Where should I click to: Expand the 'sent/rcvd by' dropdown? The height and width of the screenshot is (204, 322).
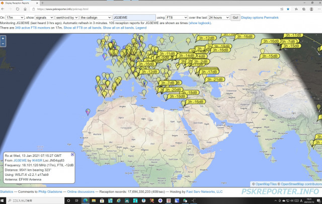pyautogui.click(x=66, y=17)
